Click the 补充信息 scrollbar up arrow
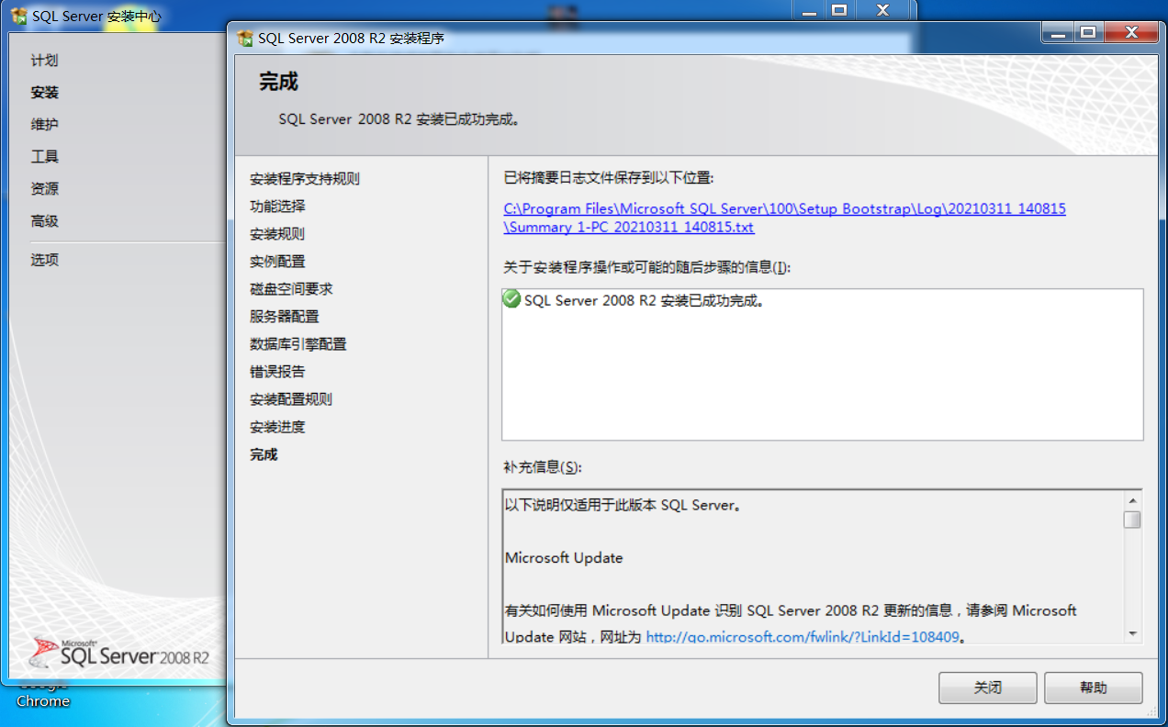 (1132, 500)
